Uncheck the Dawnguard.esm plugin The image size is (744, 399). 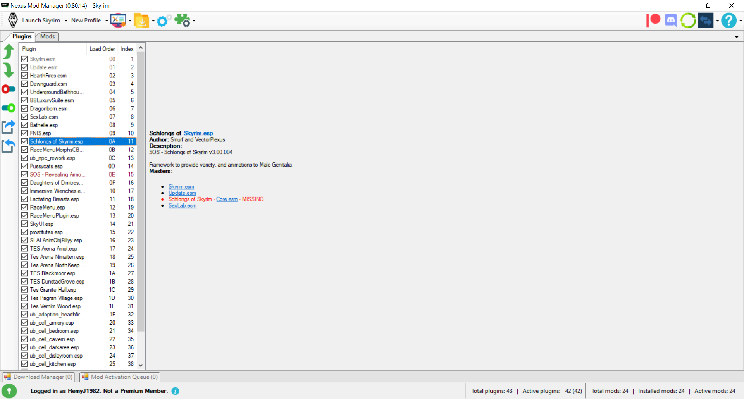tap(24, 84)
